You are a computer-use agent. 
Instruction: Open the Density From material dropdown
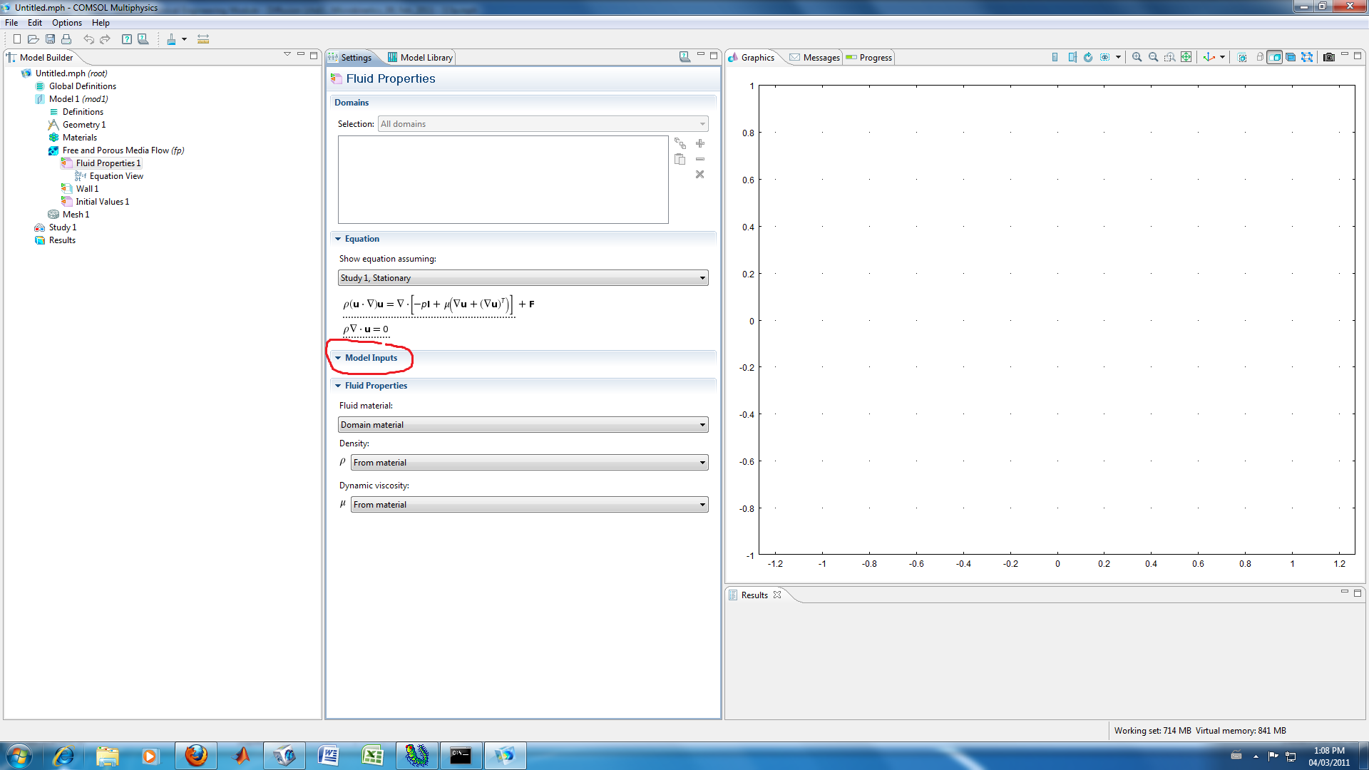[529, 463]
